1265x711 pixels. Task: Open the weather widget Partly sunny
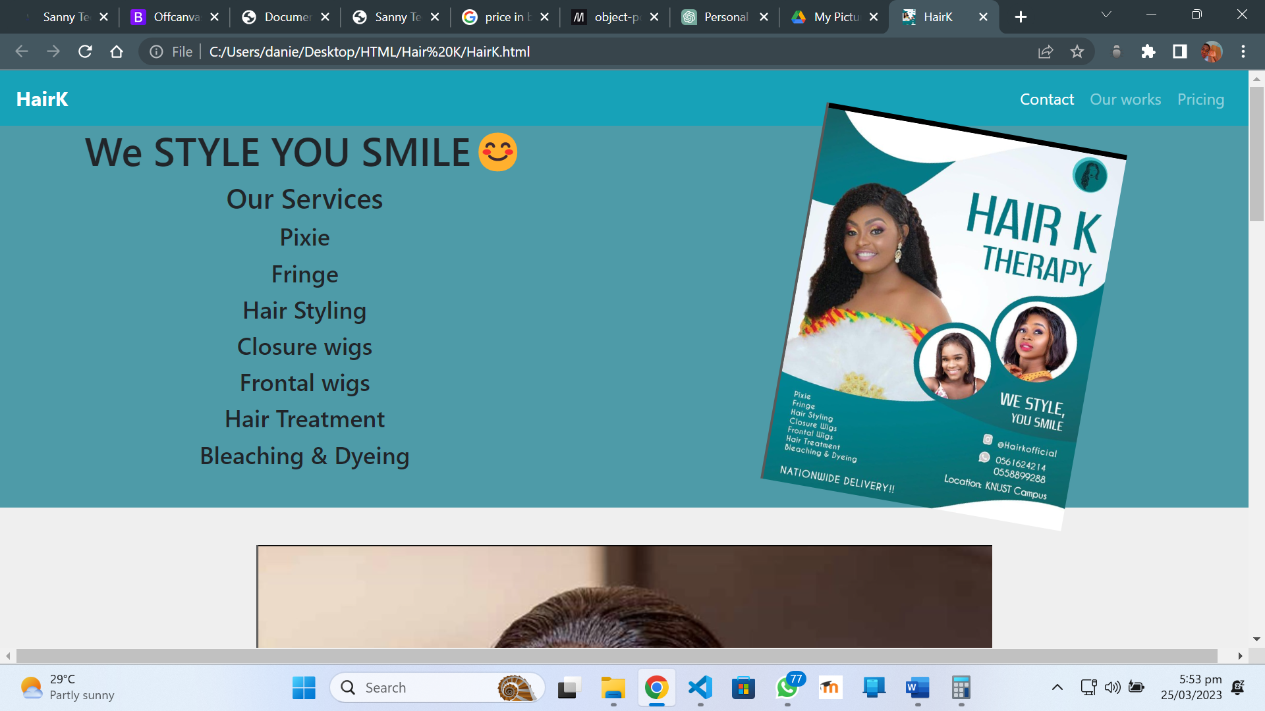pos(67,687)
